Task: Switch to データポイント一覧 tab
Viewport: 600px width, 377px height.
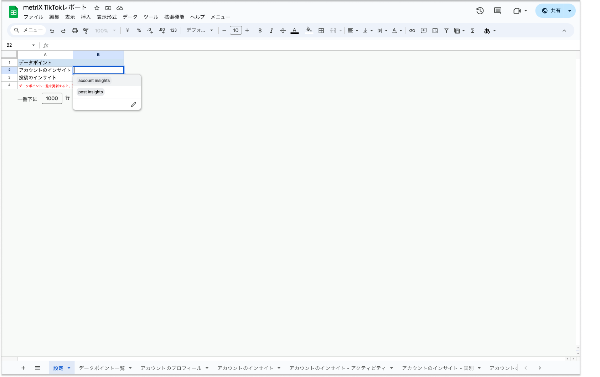Action: click(102, 368)
